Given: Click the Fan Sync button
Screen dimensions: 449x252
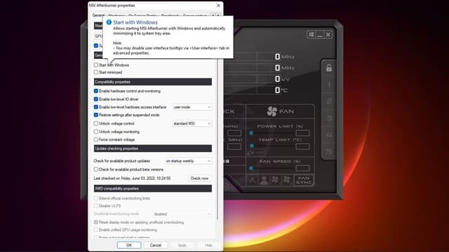Looking at the screenshot, I should point(304,180).
